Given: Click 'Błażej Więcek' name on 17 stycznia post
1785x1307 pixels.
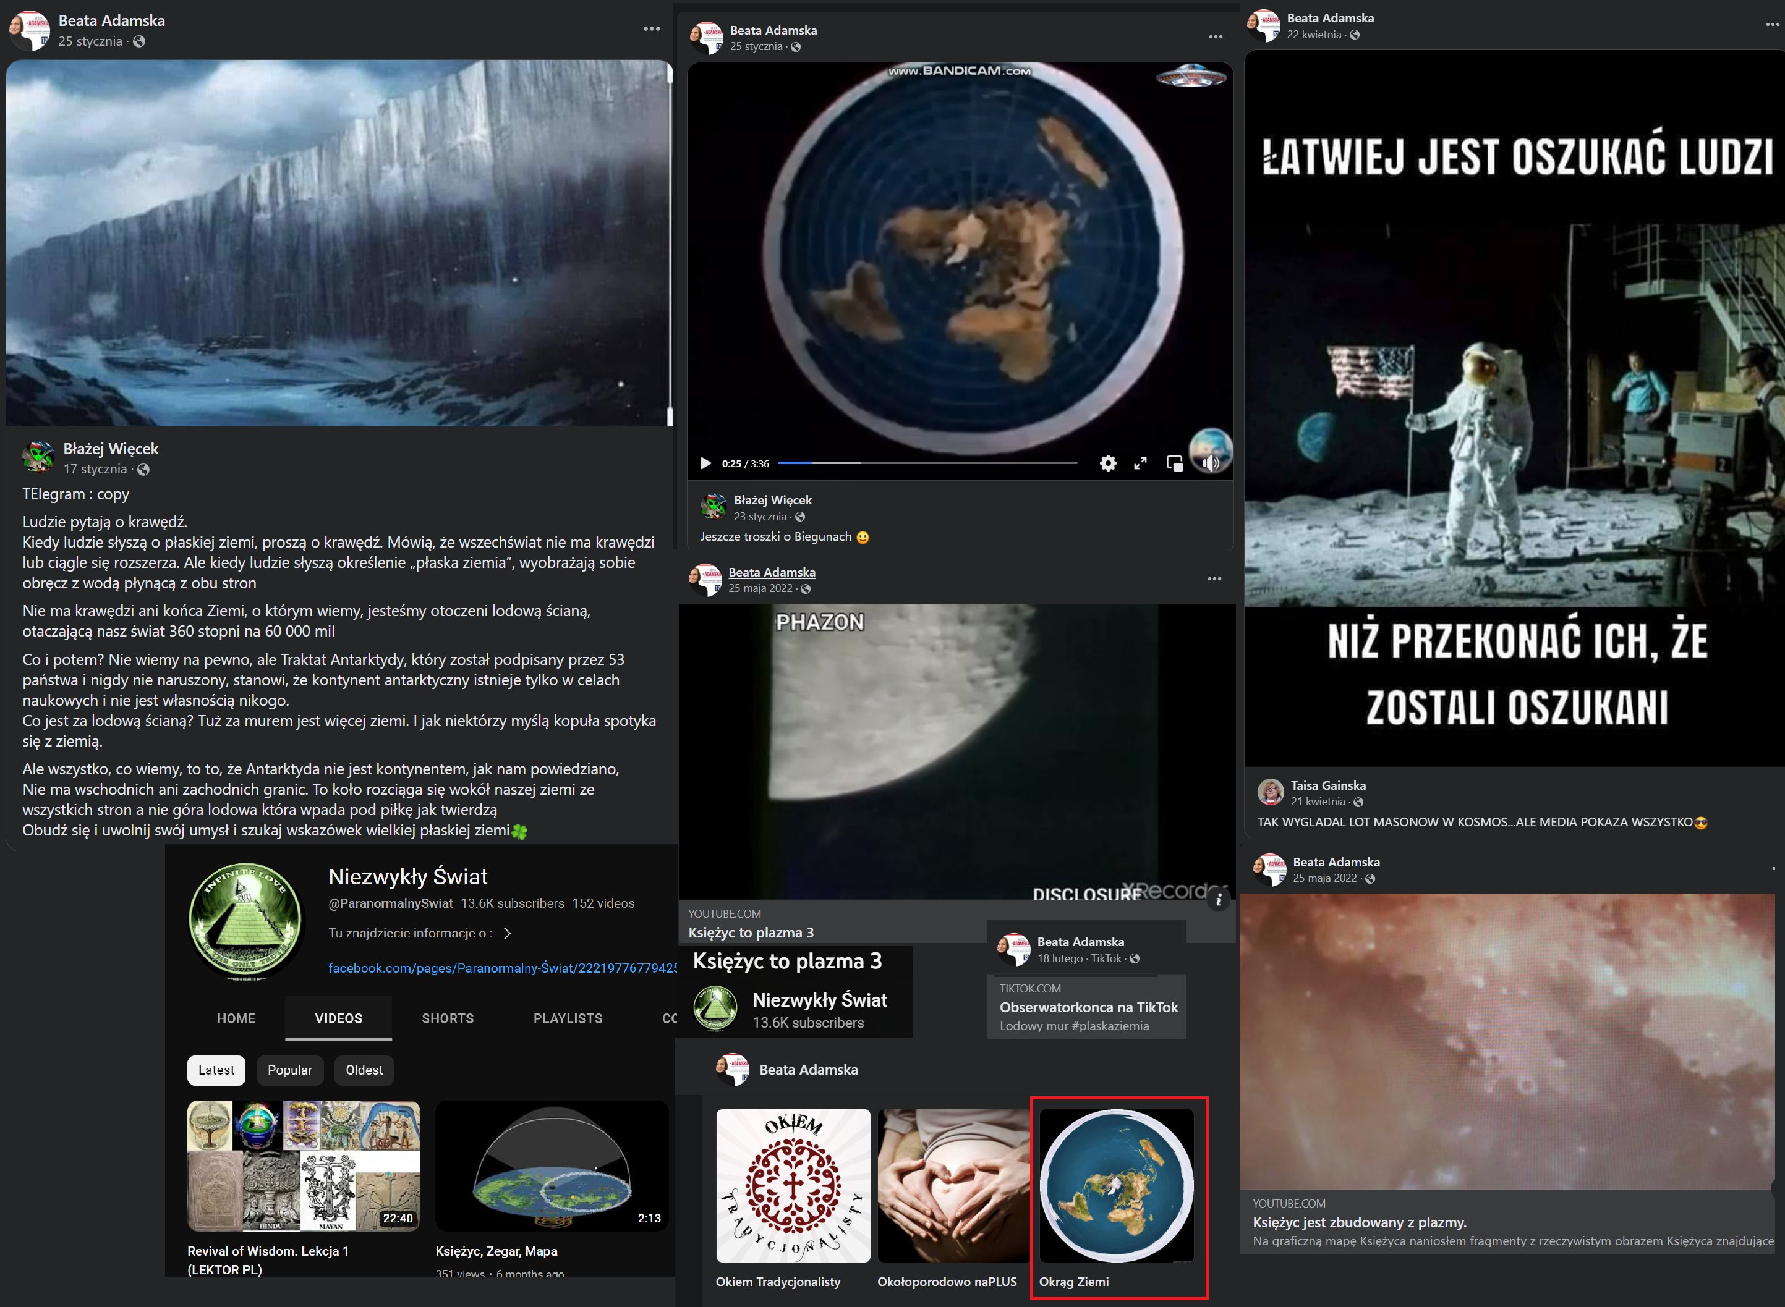Looking at the screenshot, I should [111, 449].
